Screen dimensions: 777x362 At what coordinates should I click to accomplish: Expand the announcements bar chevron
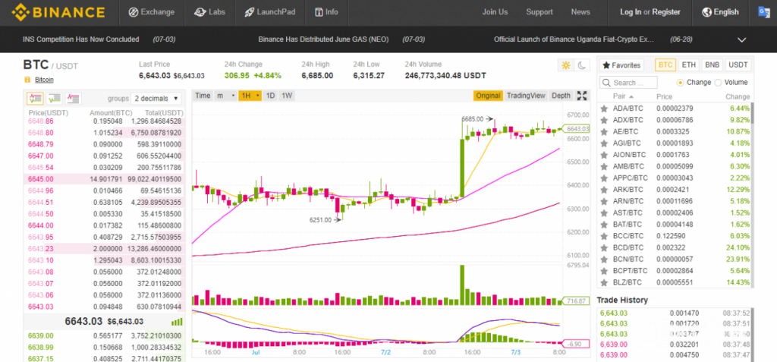(742, 39)
